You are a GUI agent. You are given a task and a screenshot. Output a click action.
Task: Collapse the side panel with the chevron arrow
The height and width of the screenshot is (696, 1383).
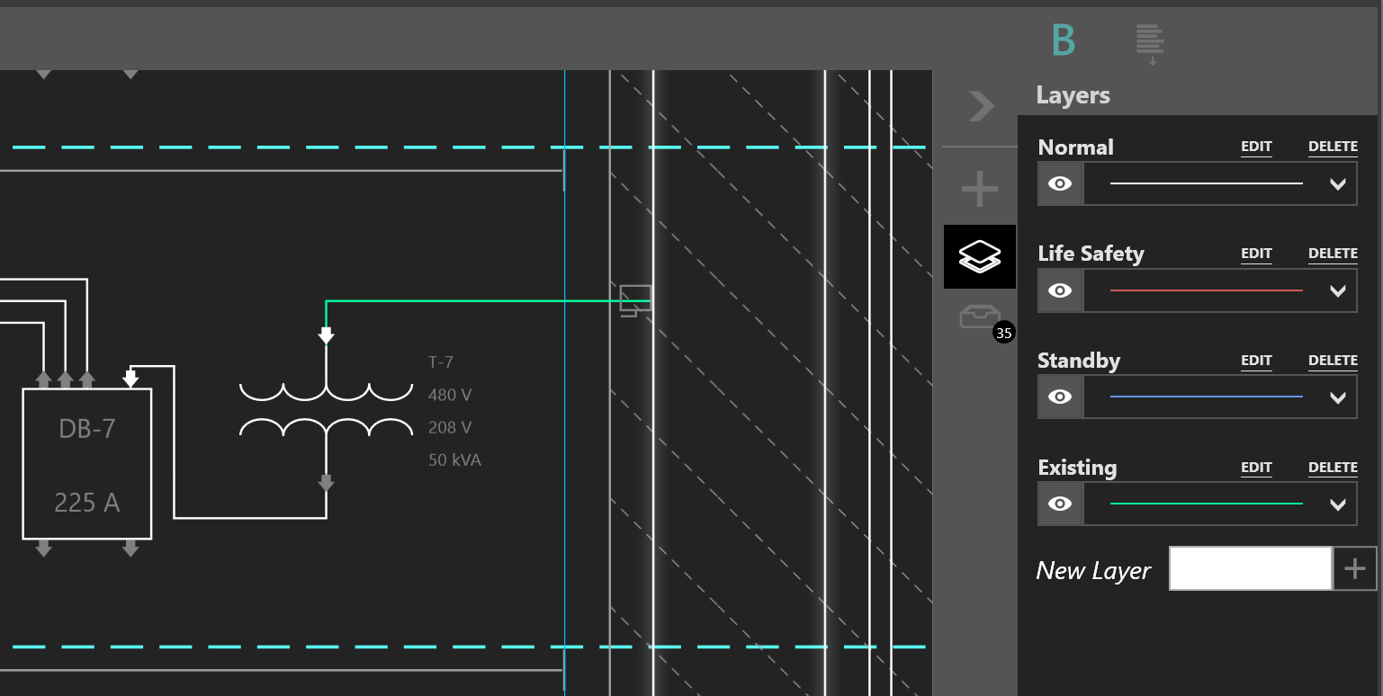[981, 106]
